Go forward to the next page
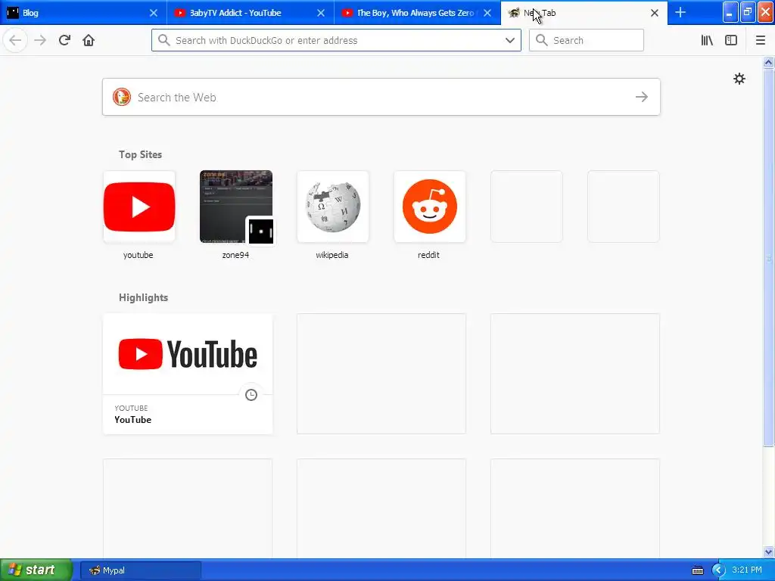775x581 pixels. 40,40
